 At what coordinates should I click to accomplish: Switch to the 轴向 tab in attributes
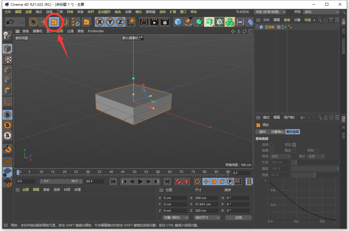coord(262,132)
